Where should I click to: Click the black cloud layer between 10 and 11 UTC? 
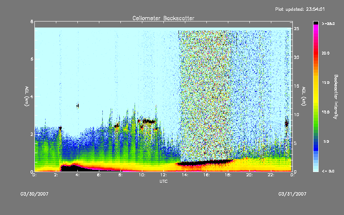pos(149,121)
